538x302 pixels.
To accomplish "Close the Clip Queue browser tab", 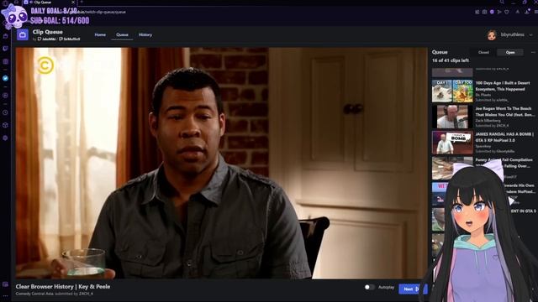I will (x=73, y=2).
